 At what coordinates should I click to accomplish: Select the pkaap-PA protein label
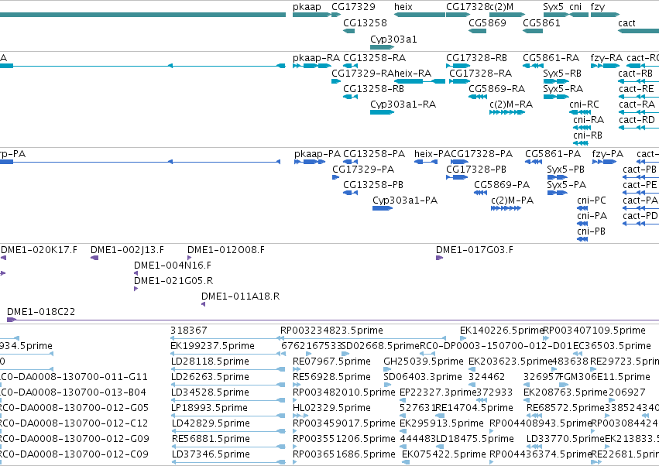(317, 154)
